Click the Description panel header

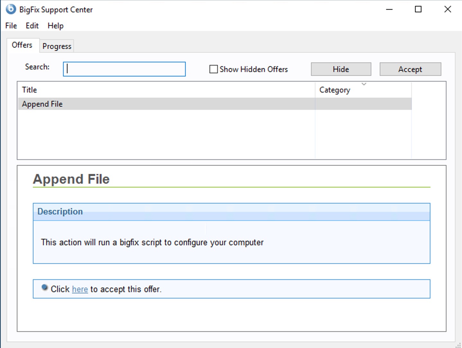point(231,212)
